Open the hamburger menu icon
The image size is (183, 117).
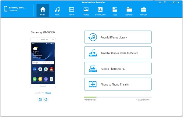165,2
